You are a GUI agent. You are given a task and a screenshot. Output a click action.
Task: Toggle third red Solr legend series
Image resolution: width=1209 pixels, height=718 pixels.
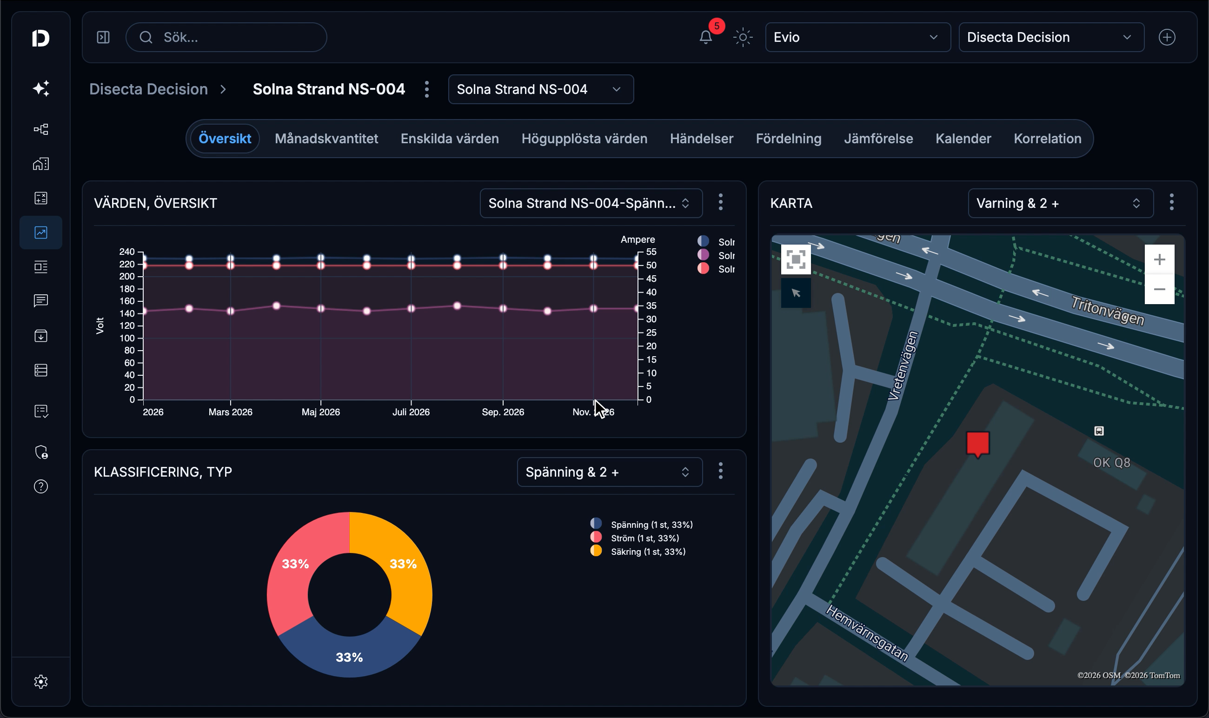coord(716,268)
